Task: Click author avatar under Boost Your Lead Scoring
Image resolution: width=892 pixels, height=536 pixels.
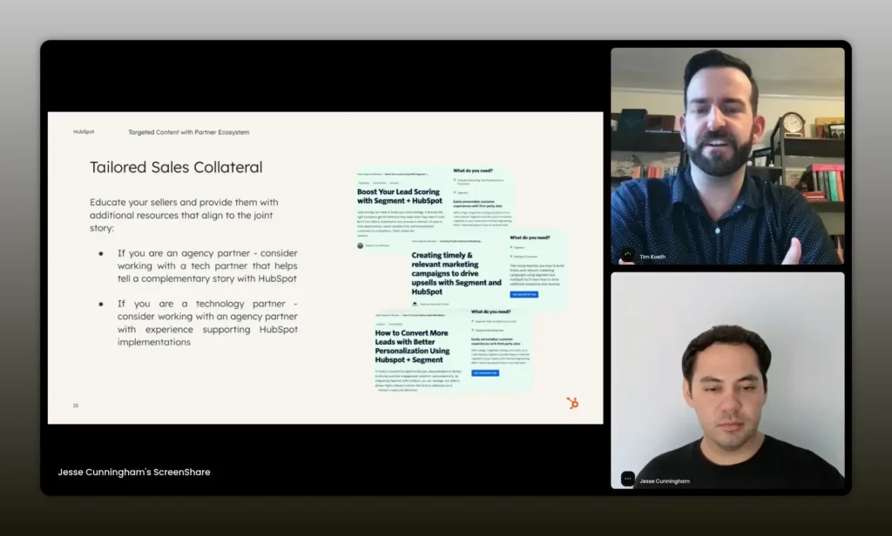Action: (360, 245)
